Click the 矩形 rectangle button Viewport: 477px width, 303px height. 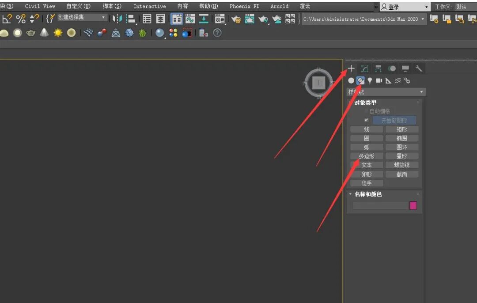tap(402, 129)
